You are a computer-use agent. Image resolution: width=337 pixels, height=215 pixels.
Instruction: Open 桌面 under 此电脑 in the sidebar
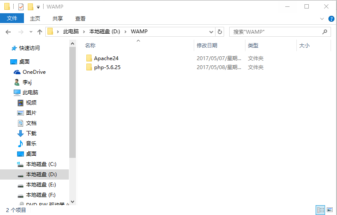tap(31, 154)
